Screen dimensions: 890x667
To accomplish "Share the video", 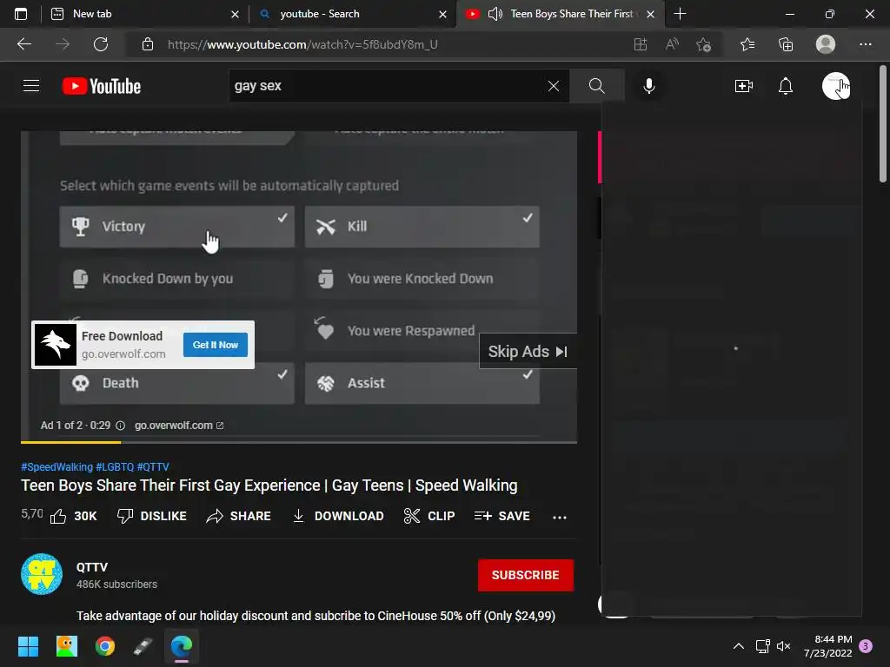I will pyautogui.click(x=238, y=516).
